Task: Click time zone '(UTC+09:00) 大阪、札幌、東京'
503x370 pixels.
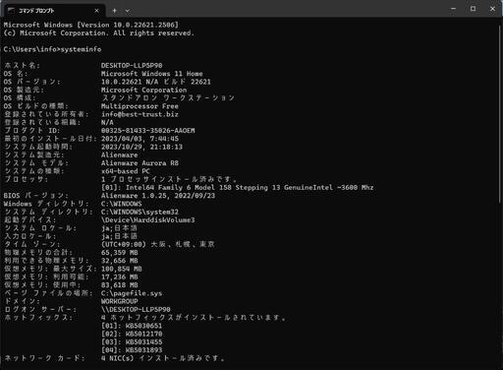Action: click(x=158, y=244)
